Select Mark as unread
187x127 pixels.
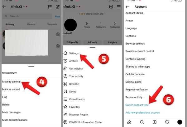[x=11, y=89]
